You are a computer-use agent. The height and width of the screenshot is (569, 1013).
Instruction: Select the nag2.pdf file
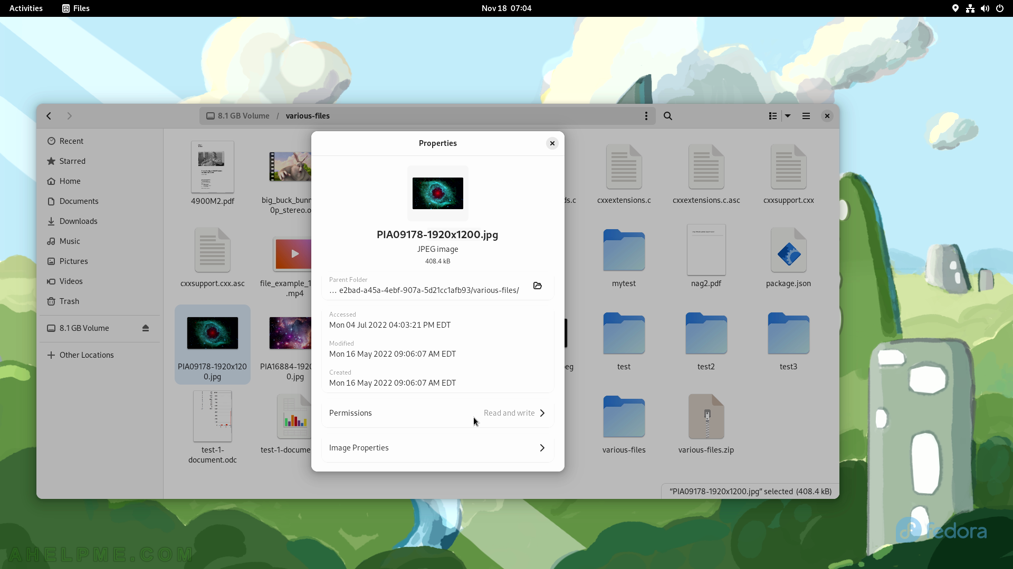pos(706,257)
